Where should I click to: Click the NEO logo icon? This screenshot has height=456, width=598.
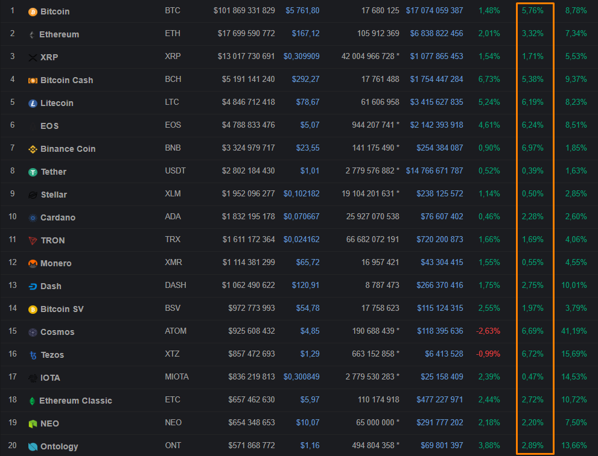33,424
